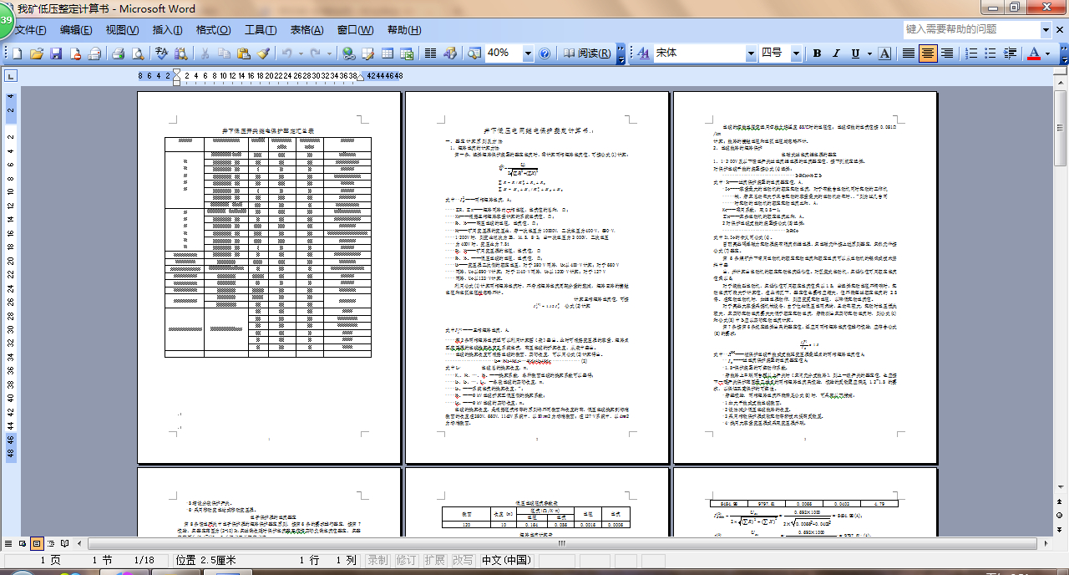Click the first line indent marker on ruler

[175, 73]
